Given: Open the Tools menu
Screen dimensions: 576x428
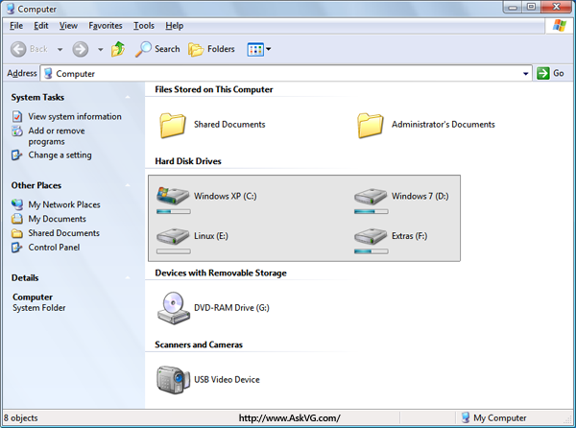Looking at the screenshot, I should pos(144,26).
